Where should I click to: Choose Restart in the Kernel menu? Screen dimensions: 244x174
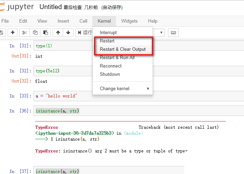[x=123, y=41]
